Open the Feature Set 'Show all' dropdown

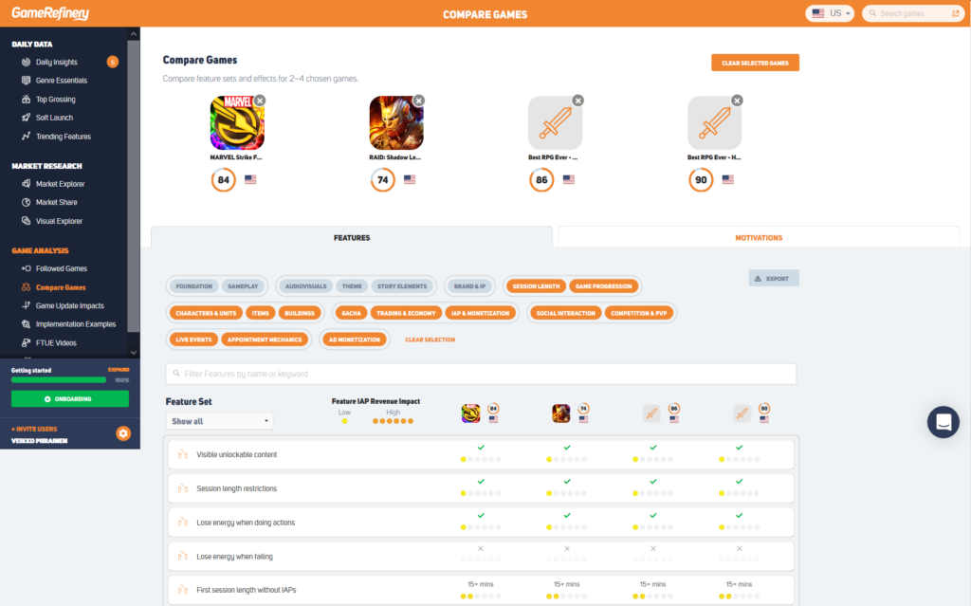219,420
